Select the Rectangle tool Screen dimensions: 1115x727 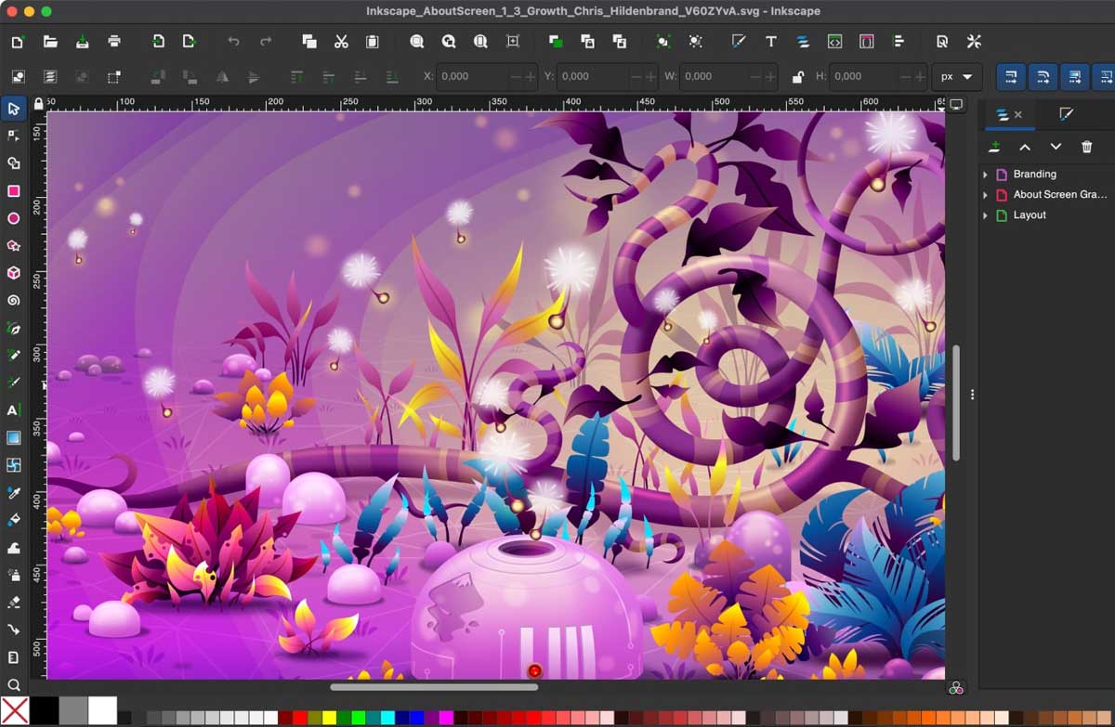pyautogui.click(x=14, y=191)
